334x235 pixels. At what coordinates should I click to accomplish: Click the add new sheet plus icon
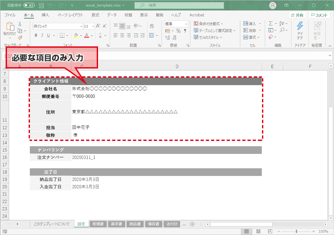pyautogui.click(x=192, y=224)
